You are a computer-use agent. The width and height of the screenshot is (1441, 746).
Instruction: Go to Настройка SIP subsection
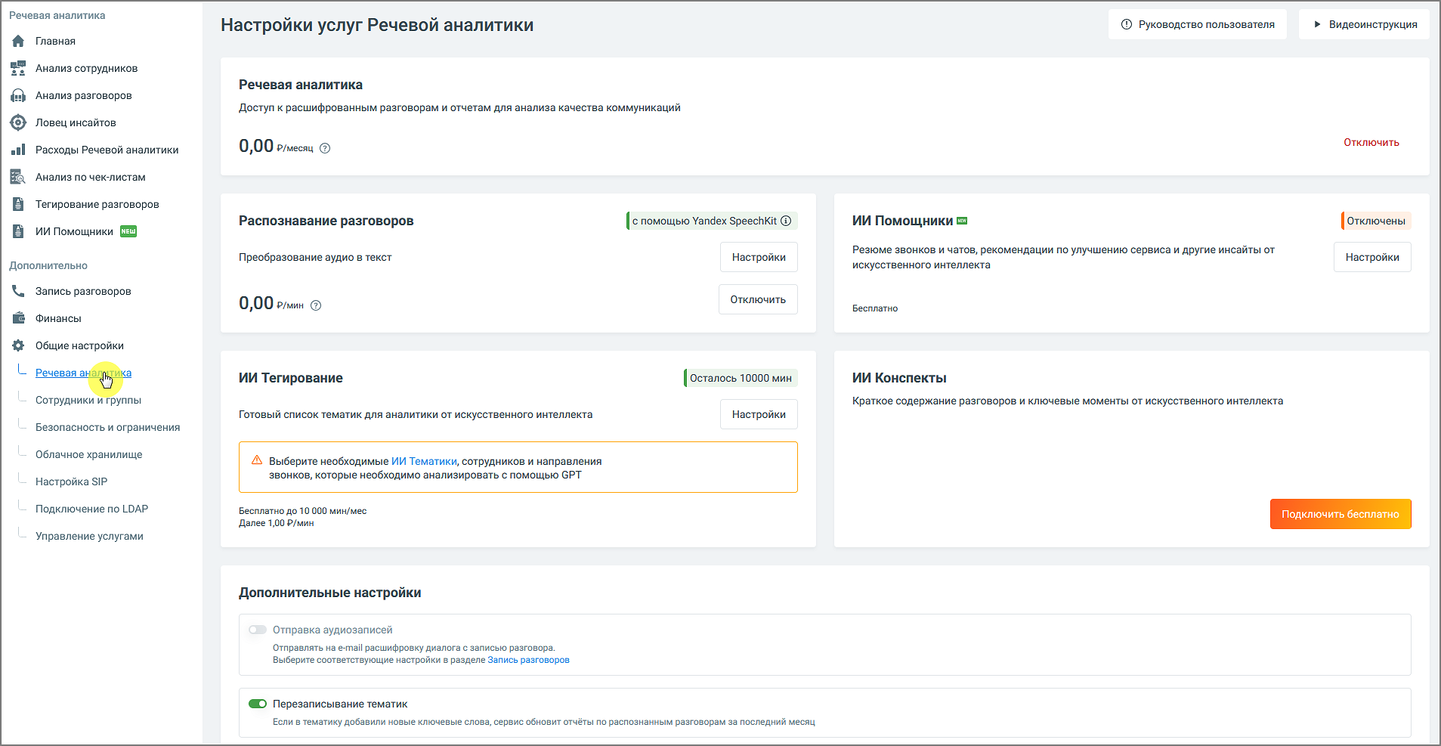coord(71,481)
